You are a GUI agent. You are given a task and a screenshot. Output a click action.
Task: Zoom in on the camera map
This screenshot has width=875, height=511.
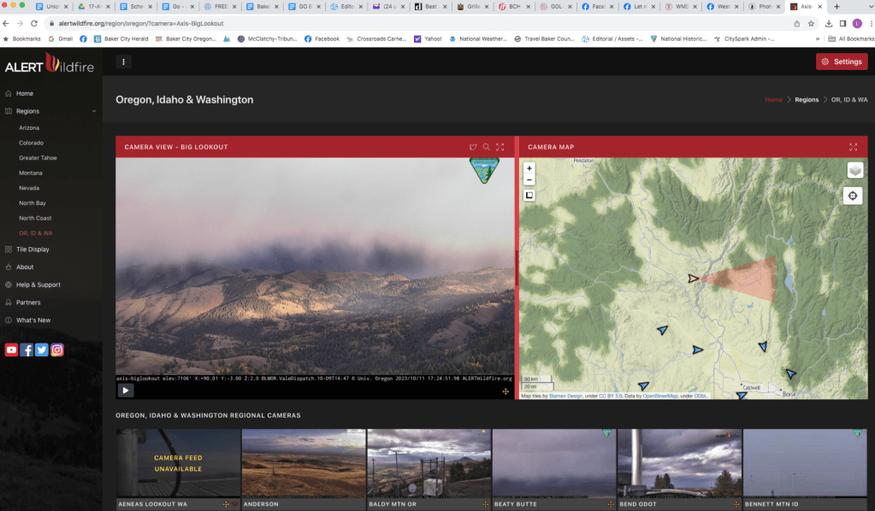point(529,168)
